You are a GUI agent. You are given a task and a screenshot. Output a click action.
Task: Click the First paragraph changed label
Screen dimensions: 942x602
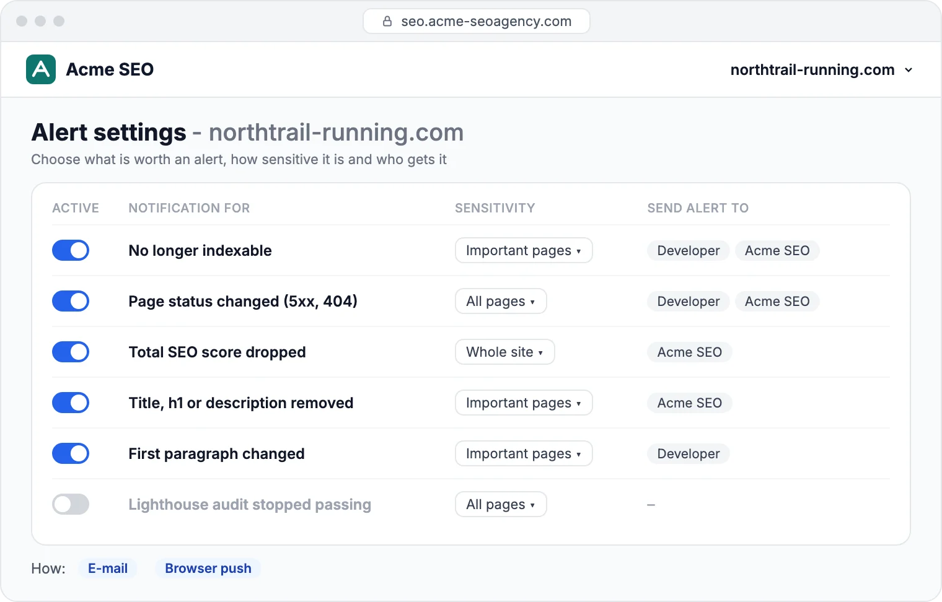(216, 454)
